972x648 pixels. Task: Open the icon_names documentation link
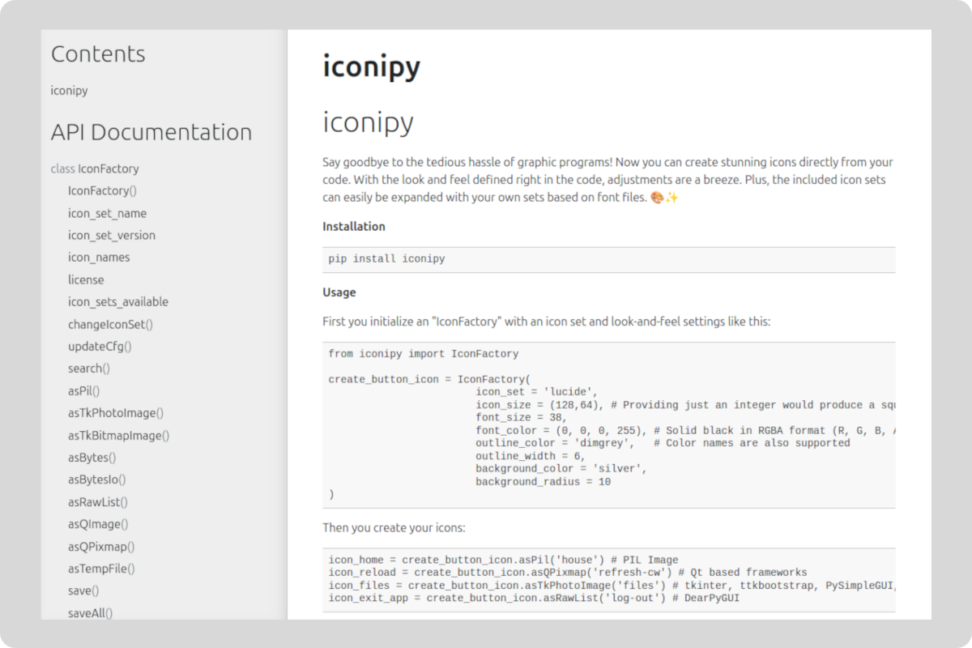(100, 257)
